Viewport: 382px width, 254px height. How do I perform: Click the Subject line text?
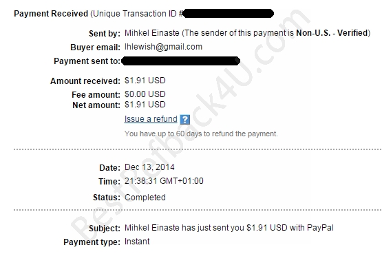coord(229,228)
